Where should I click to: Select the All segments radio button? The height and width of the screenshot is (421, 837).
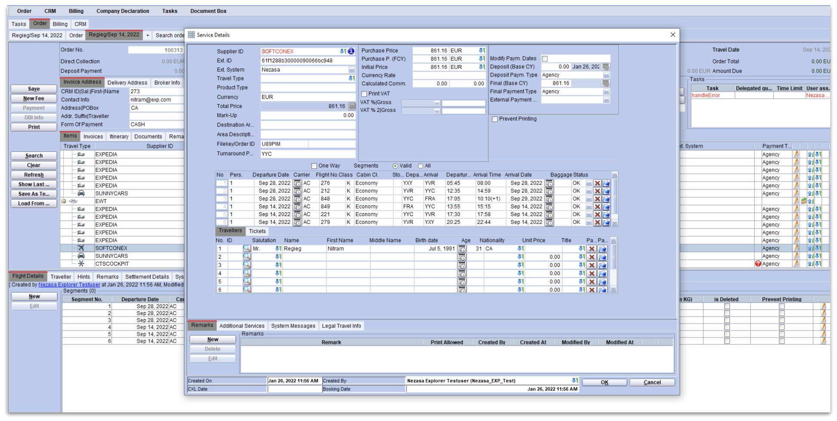coord(421,166)
